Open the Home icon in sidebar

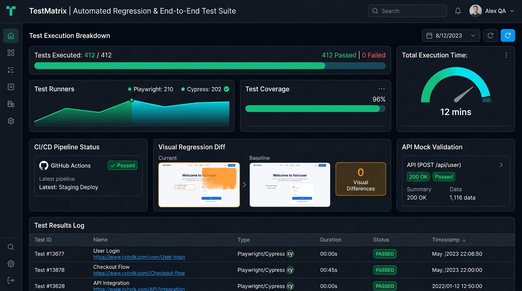pos(11,36)
